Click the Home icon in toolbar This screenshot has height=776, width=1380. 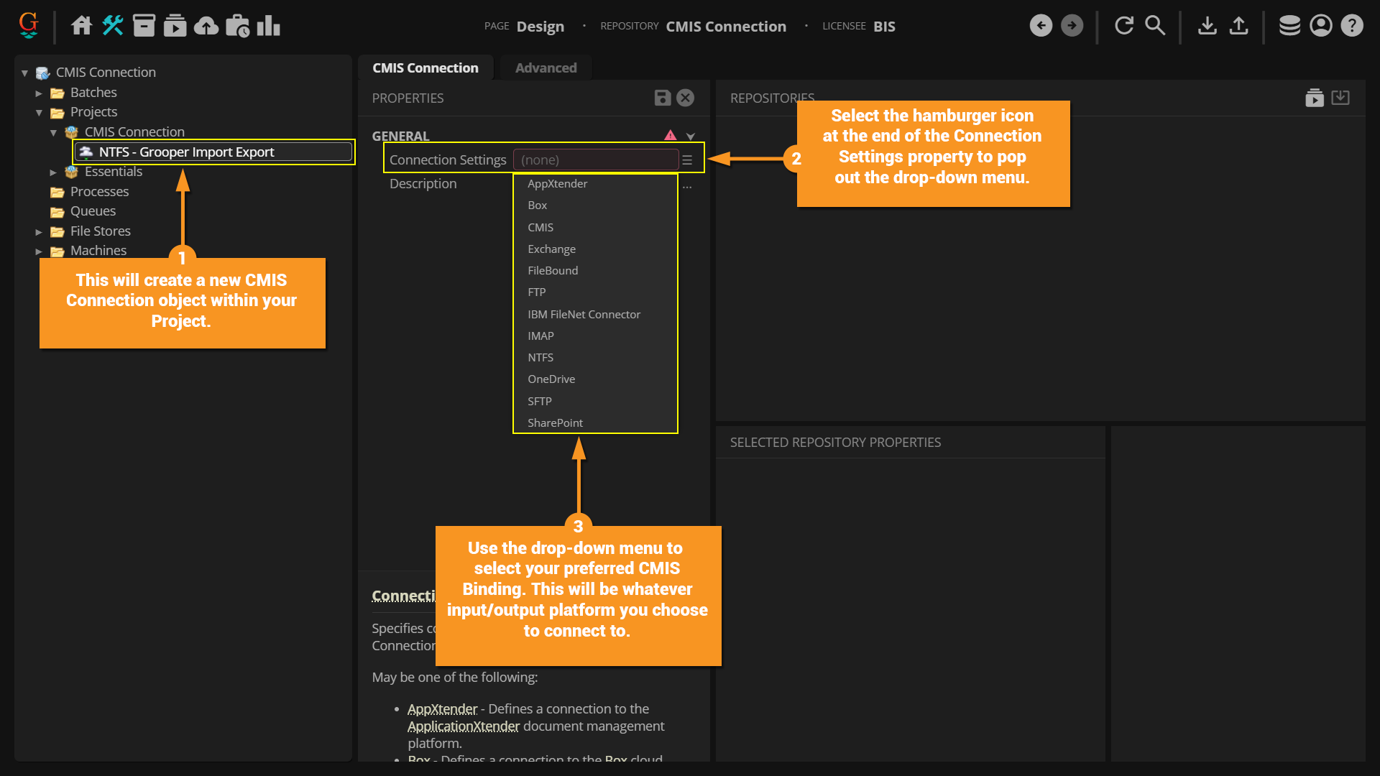click(81, 26)
